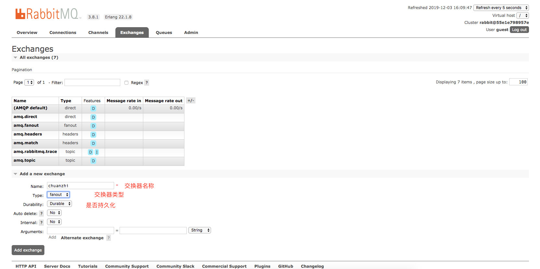Open the Page number dropdown
Screen dimensions: 540x269
tap(29, 82)
